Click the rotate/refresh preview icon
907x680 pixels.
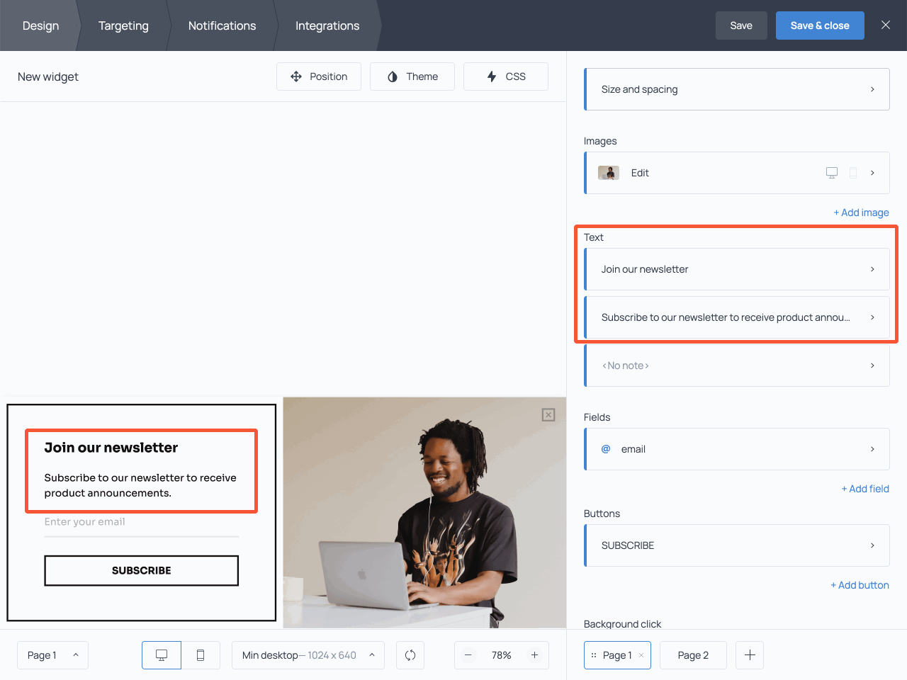tap(410, 655)
